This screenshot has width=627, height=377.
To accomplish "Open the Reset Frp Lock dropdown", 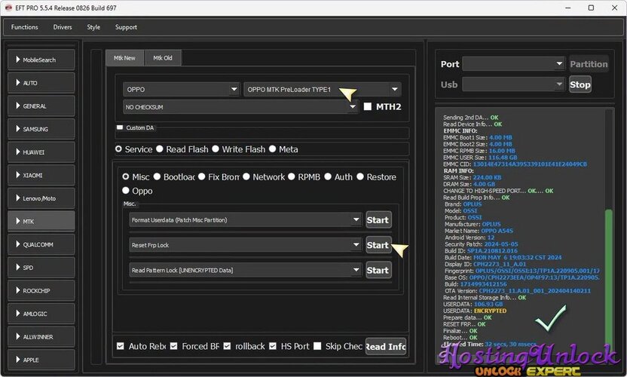I will point(246,245).
